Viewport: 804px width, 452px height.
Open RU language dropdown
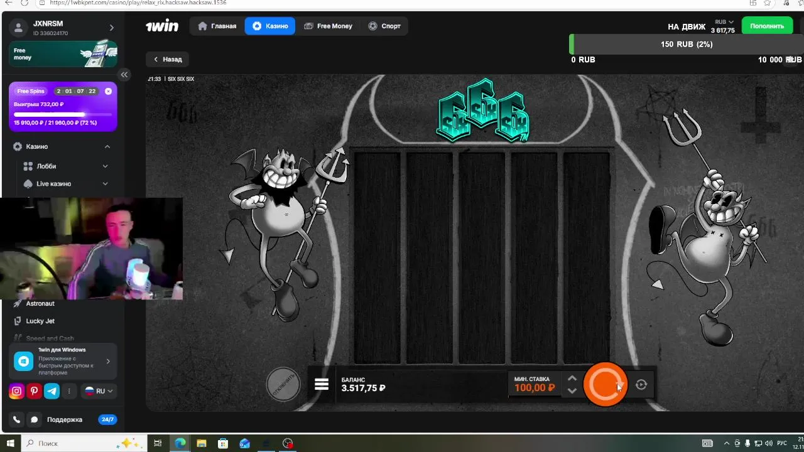(x=99, y=391)
